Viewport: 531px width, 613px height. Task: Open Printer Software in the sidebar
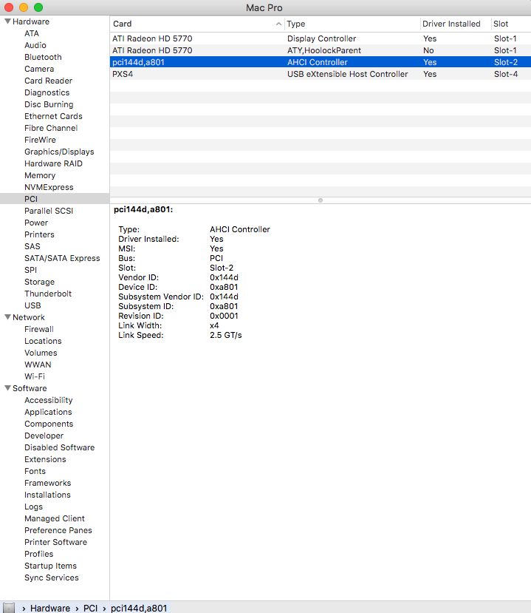pyautogui.click(x=55, y=542)
